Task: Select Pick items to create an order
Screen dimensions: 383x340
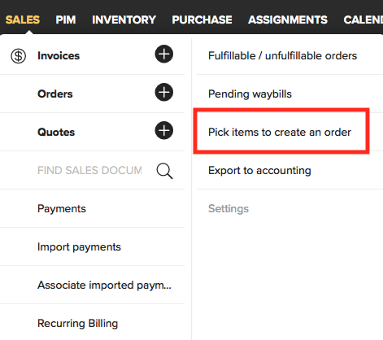Action: pyautogui.click(x=280, y=133)
